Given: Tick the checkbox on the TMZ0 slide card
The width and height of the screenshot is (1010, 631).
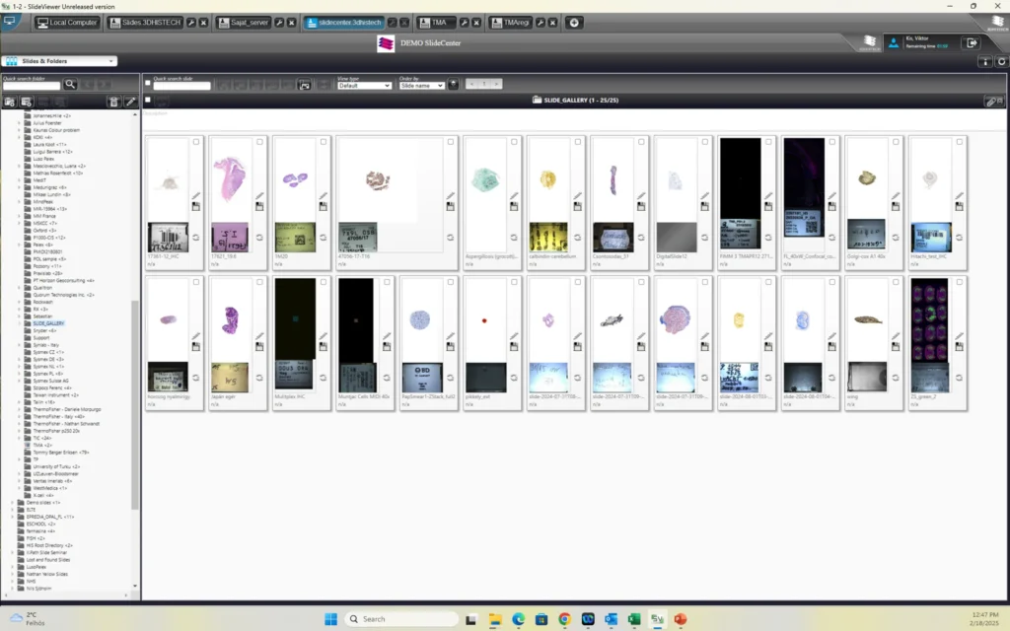Looking at the screenshot, I should click(324, 141).
